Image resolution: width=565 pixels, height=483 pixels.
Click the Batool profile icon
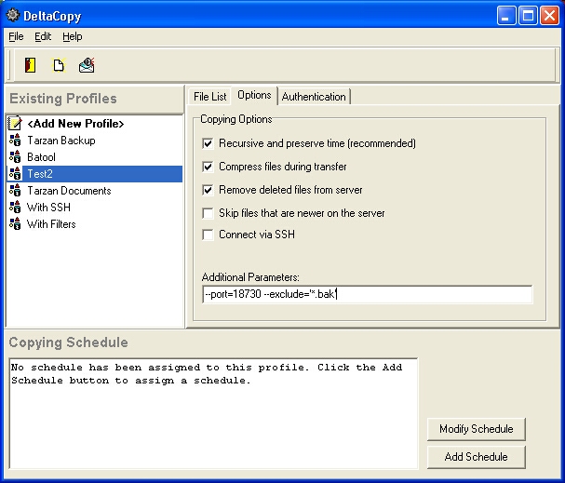pyautogui.click(x=15, y=156)
